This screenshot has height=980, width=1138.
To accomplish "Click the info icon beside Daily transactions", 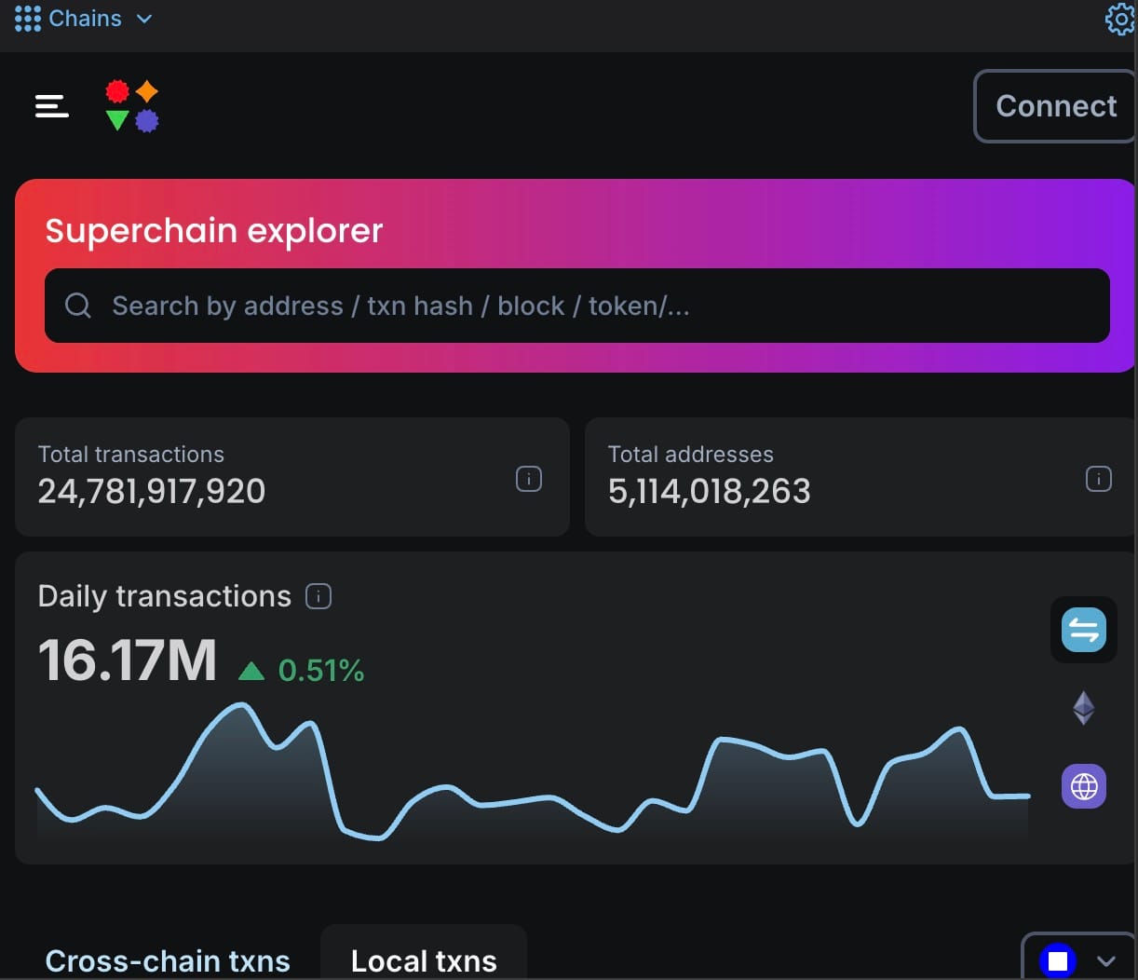I will pos(318,596).
